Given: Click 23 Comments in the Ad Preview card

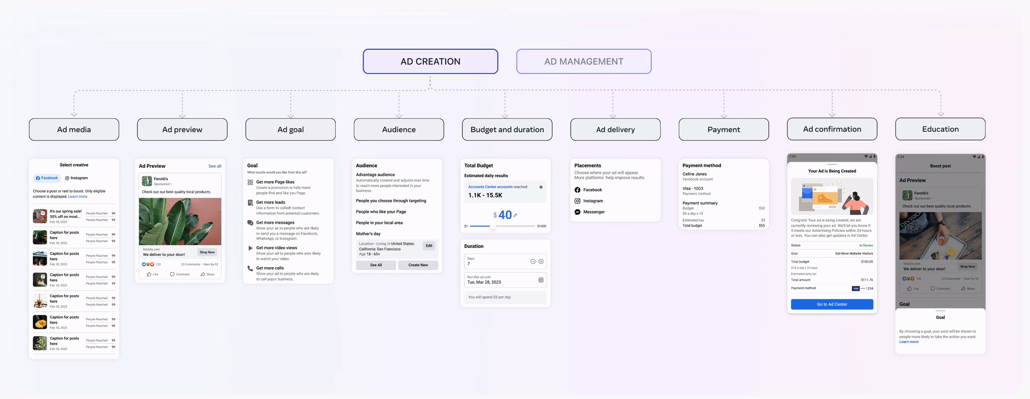Looking at the screenshot, I should 190,265.
